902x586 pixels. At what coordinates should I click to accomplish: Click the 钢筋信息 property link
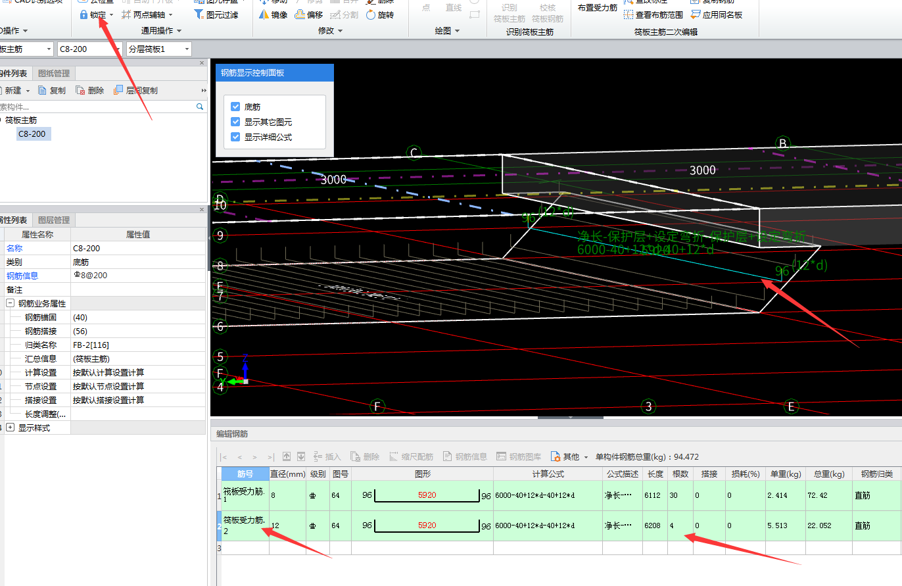pyautogui.click(x=22, y=276)
